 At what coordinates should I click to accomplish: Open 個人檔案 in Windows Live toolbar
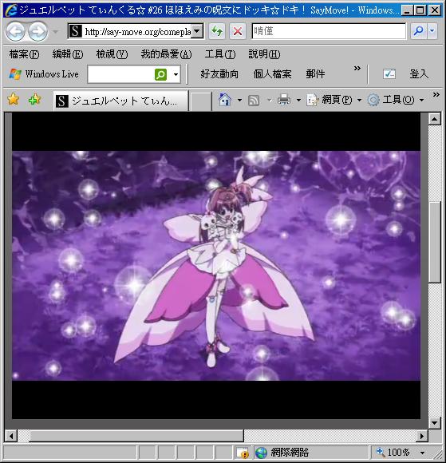(272, 74)
